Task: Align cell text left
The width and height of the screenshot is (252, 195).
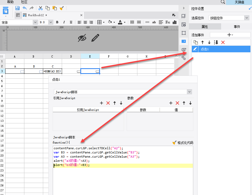Action: pyautogui.click(x=79, y=22)
